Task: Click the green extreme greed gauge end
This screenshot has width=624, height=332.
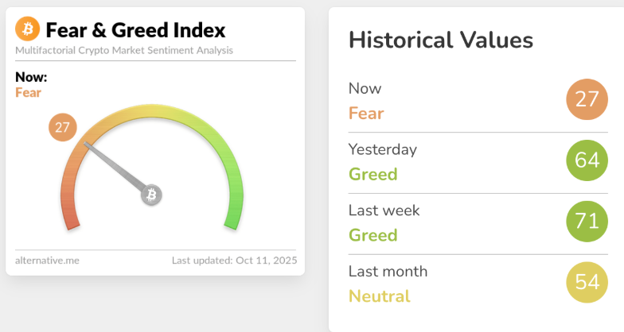Action: (232, 214)
